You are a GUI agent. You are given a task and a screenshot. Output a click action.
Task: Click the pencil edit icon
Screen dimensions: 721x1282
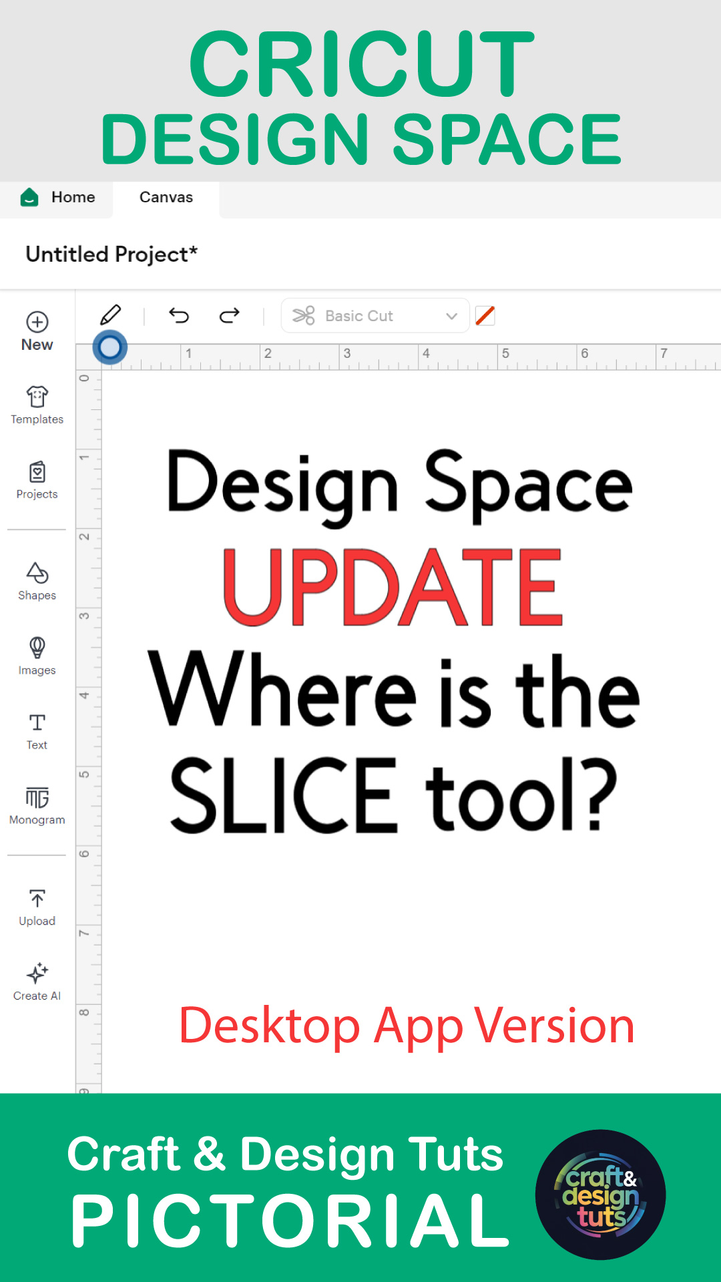[x=110, y=315]
